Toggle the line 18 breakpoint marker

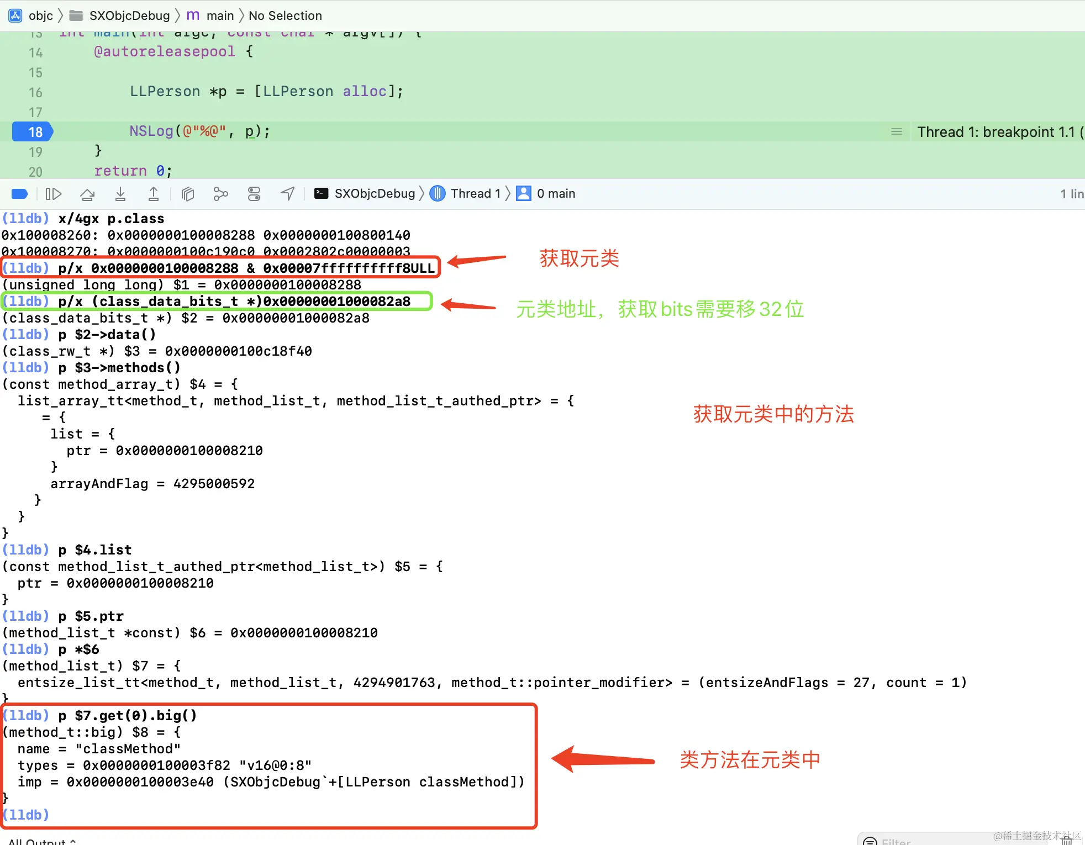pyautogui.click(x=33, y=132)
